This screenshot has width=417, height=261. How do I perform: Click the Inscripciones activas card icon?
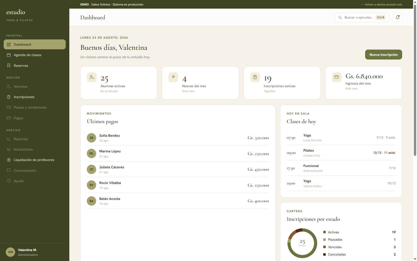tap(255, 77)
